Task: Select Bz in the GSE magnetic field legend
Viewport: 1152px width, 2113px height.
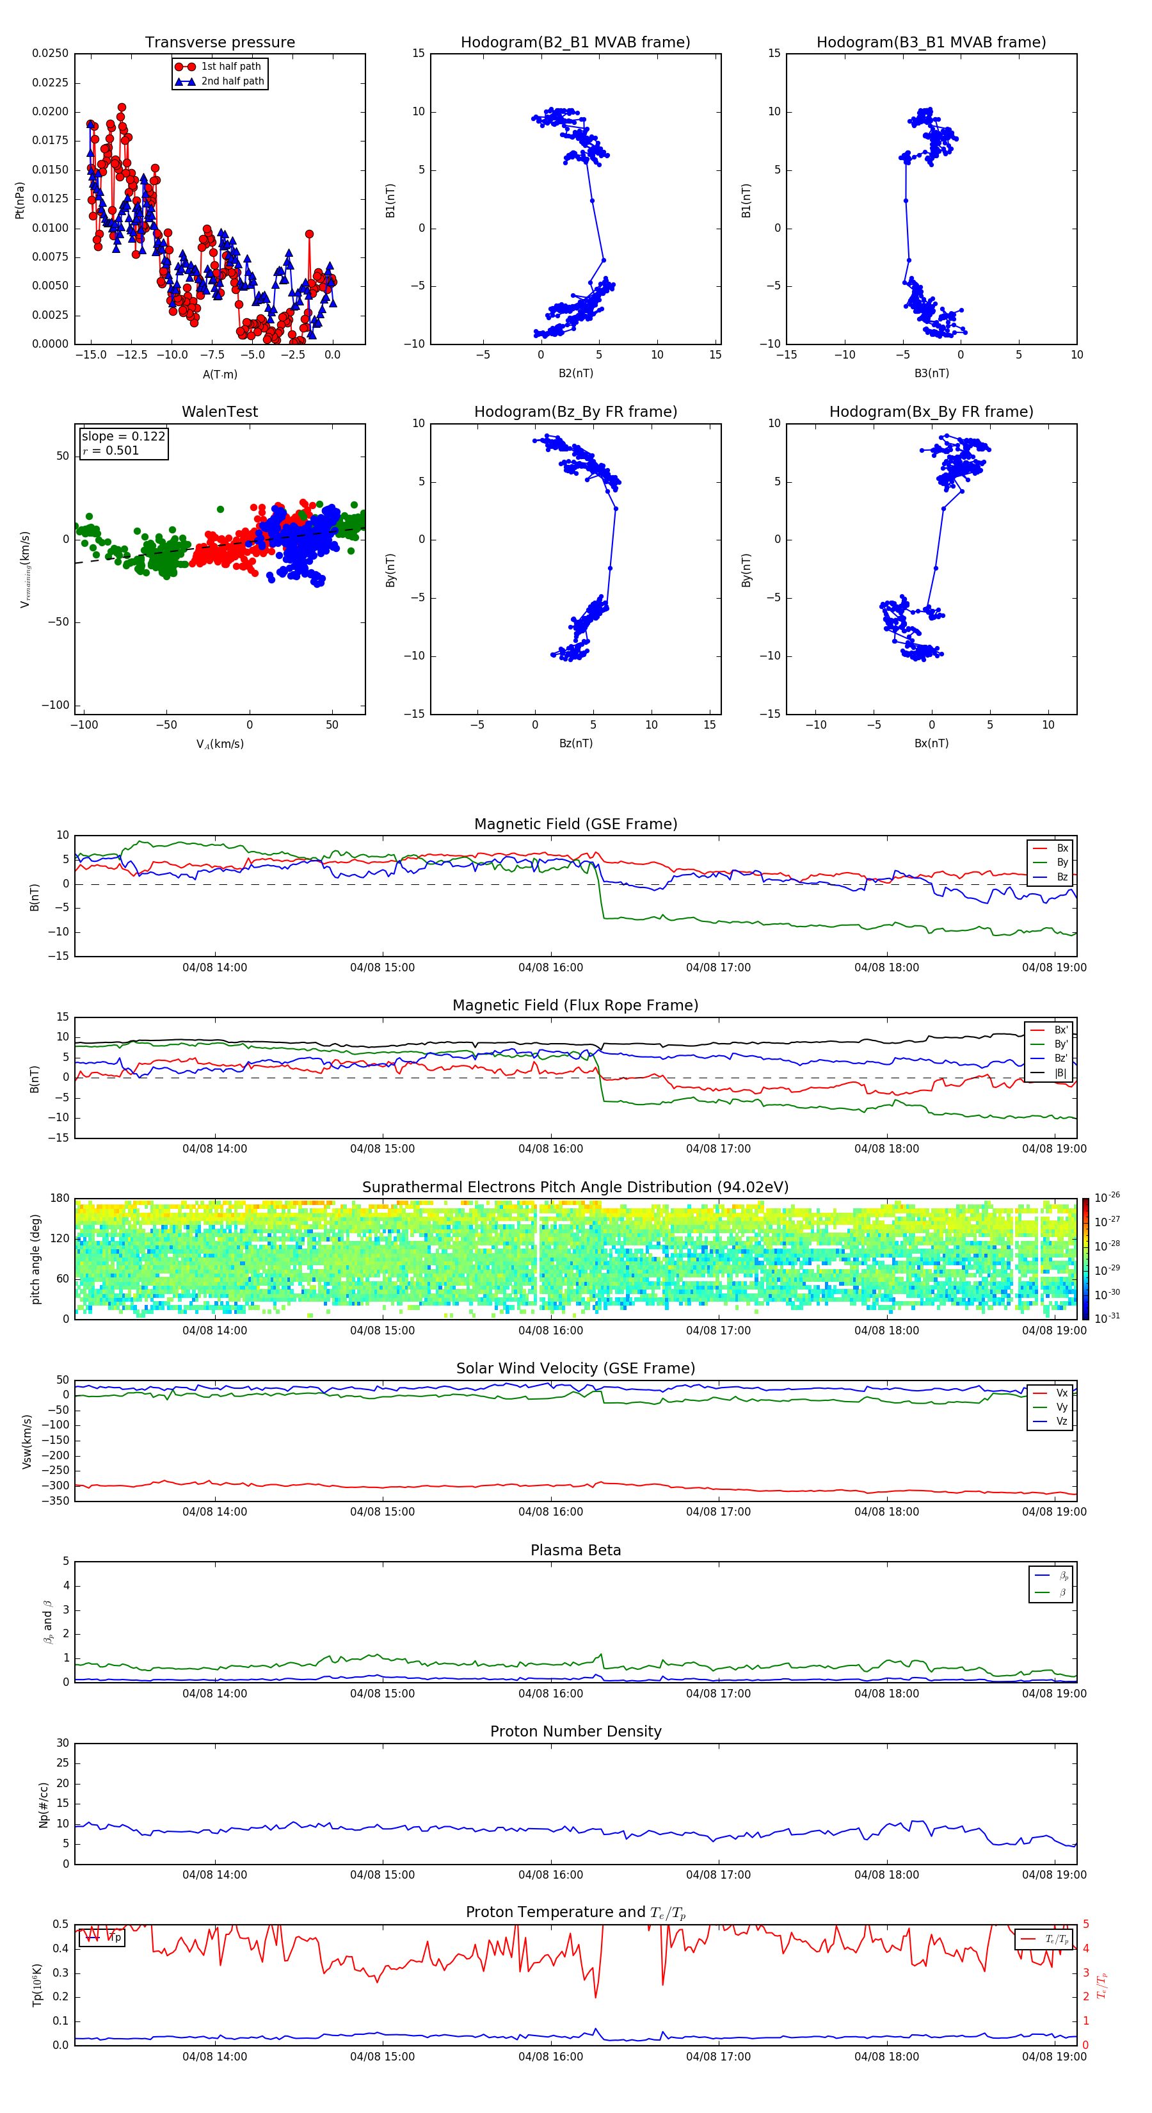Action: pos(1050,877)
